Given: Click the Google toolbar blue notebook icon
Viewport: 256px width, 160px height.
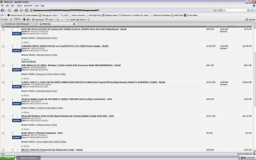Looking at the screenshot, I should (x=24, y=19).
